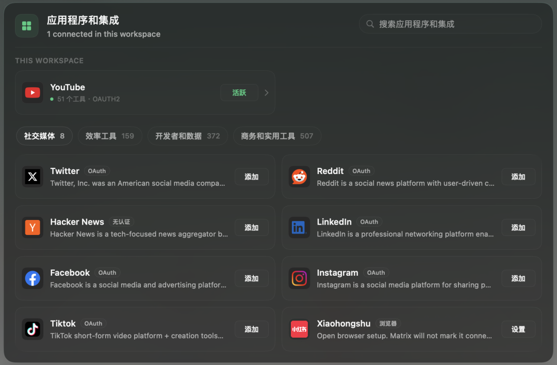Select the 商务和实用工具 tab
The width and height of the screenshot is (557, 365).
coord(277,136)
